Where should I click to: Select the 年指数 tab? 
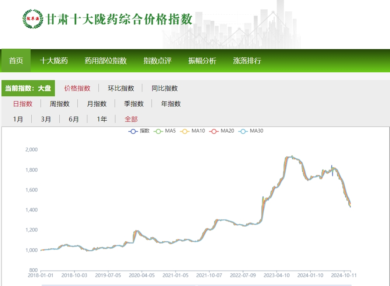pos(170,104)
